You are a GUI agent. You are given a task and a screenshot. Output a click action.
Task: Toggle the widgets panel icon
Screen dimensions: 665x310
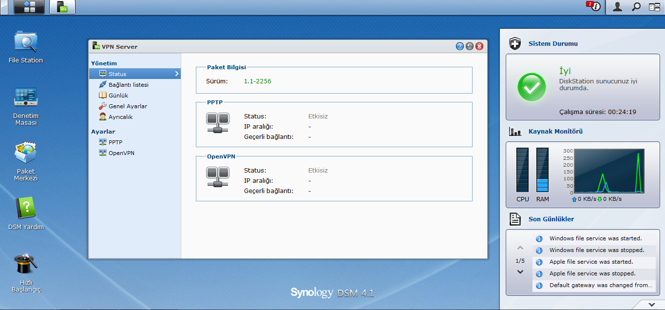pos(654,7)
